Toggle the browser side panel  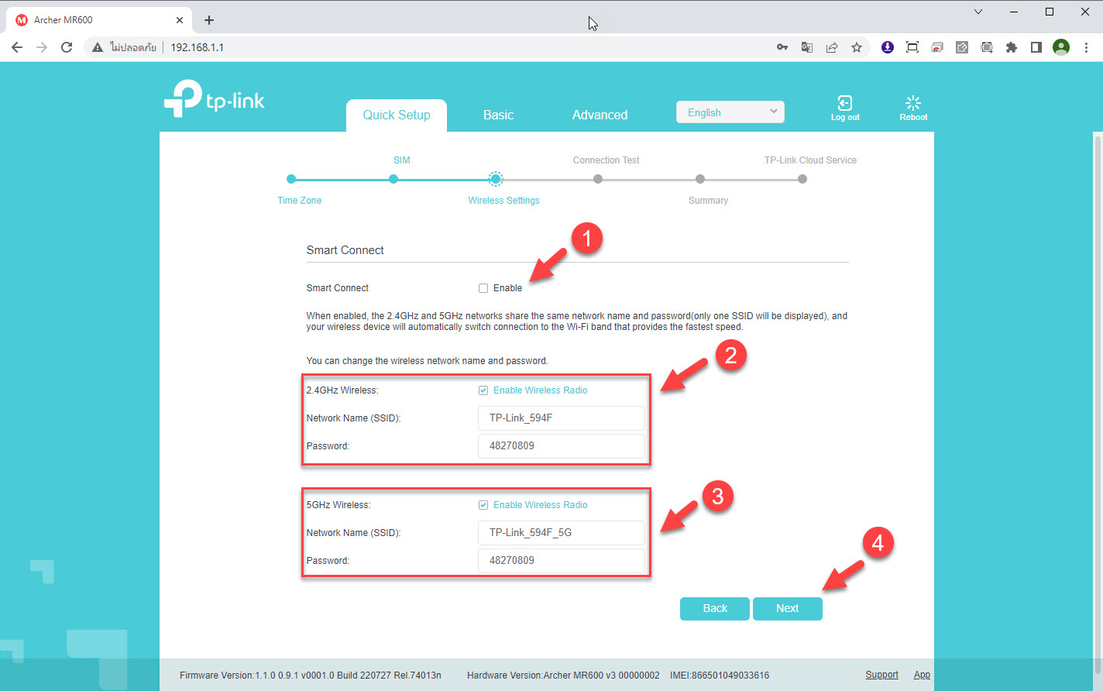(x=1036, y=47)
